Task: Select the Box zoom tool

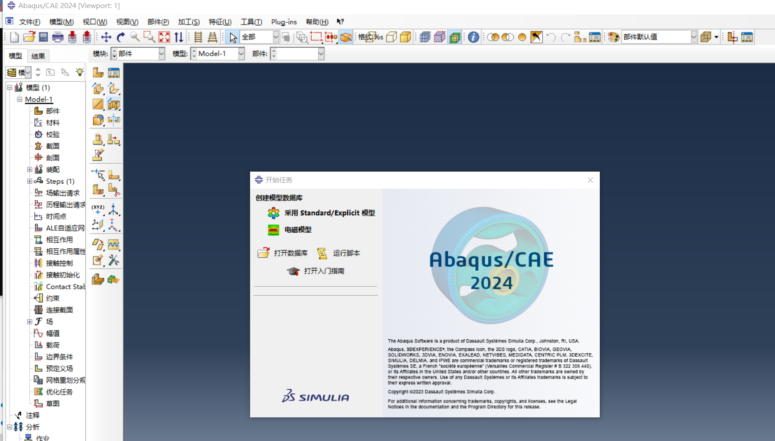Action: (x=149, y=37)
